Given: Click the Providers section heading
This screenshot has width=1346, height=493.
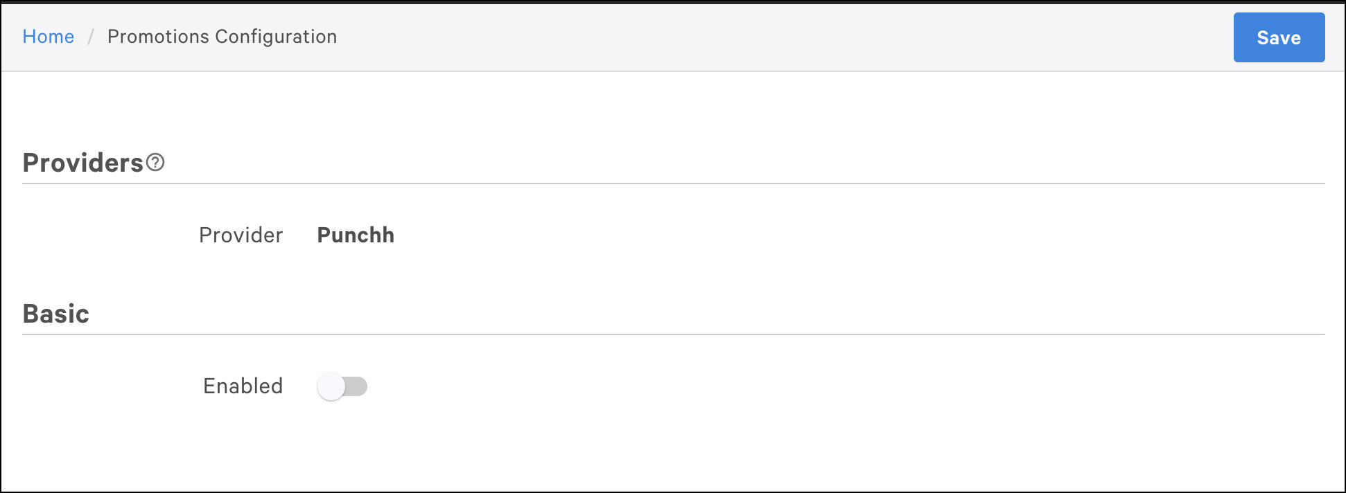Looking at the screenshot, I should coord(82,163).
